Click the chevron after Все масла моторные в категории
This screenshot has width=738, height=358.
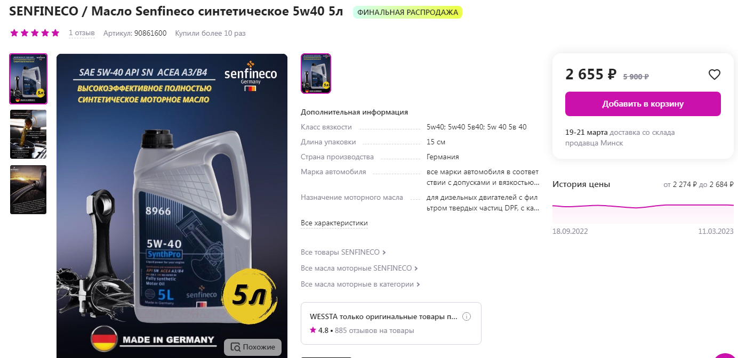click(419, 284)
